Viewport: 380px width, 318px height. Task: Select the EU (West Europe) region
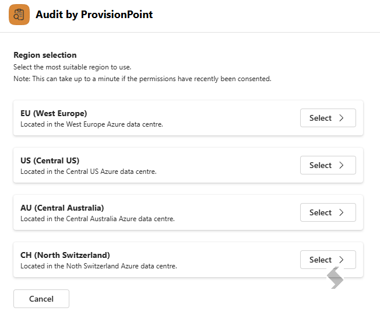(x=328, y=118)
